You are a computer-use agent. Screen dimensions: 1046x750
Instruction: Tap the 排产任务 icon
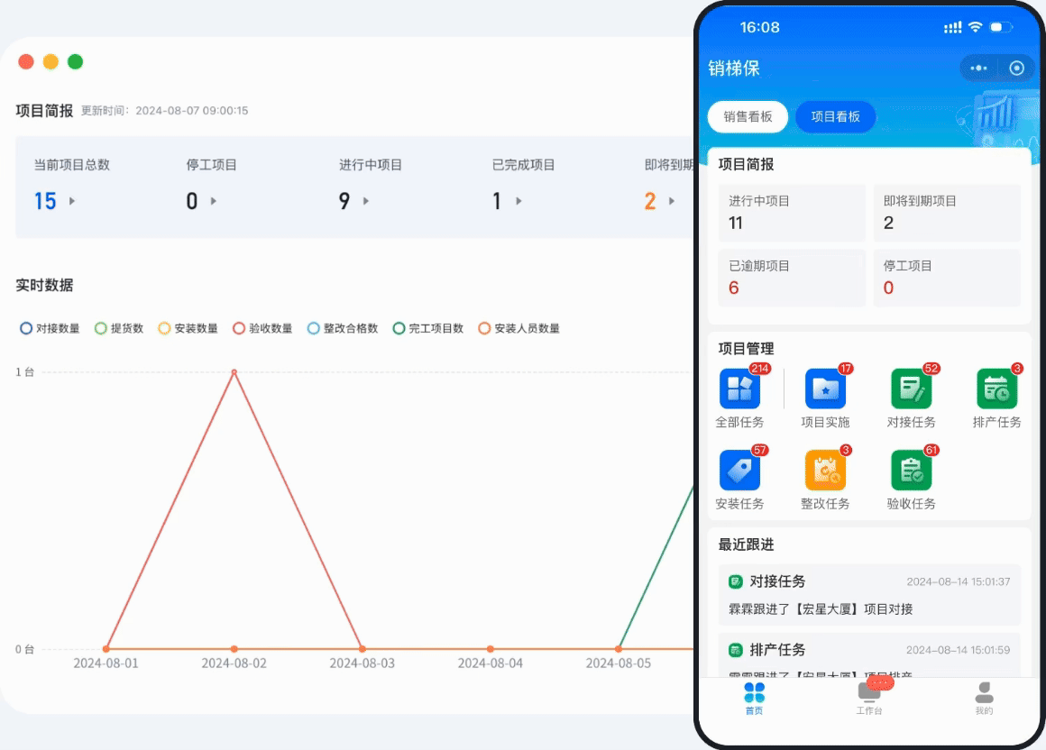click(996, 388)
